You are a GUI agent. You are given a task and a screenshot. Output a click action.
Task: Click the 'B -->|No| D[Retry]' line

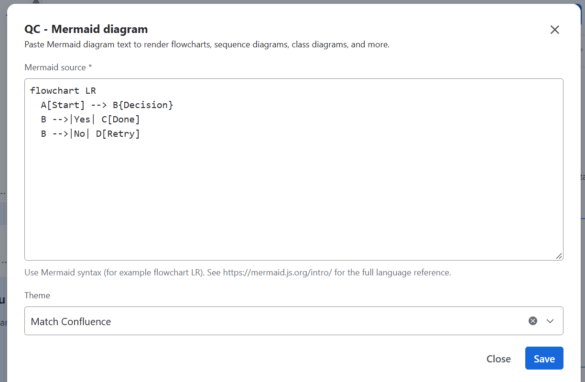click(x=90, y=134)
